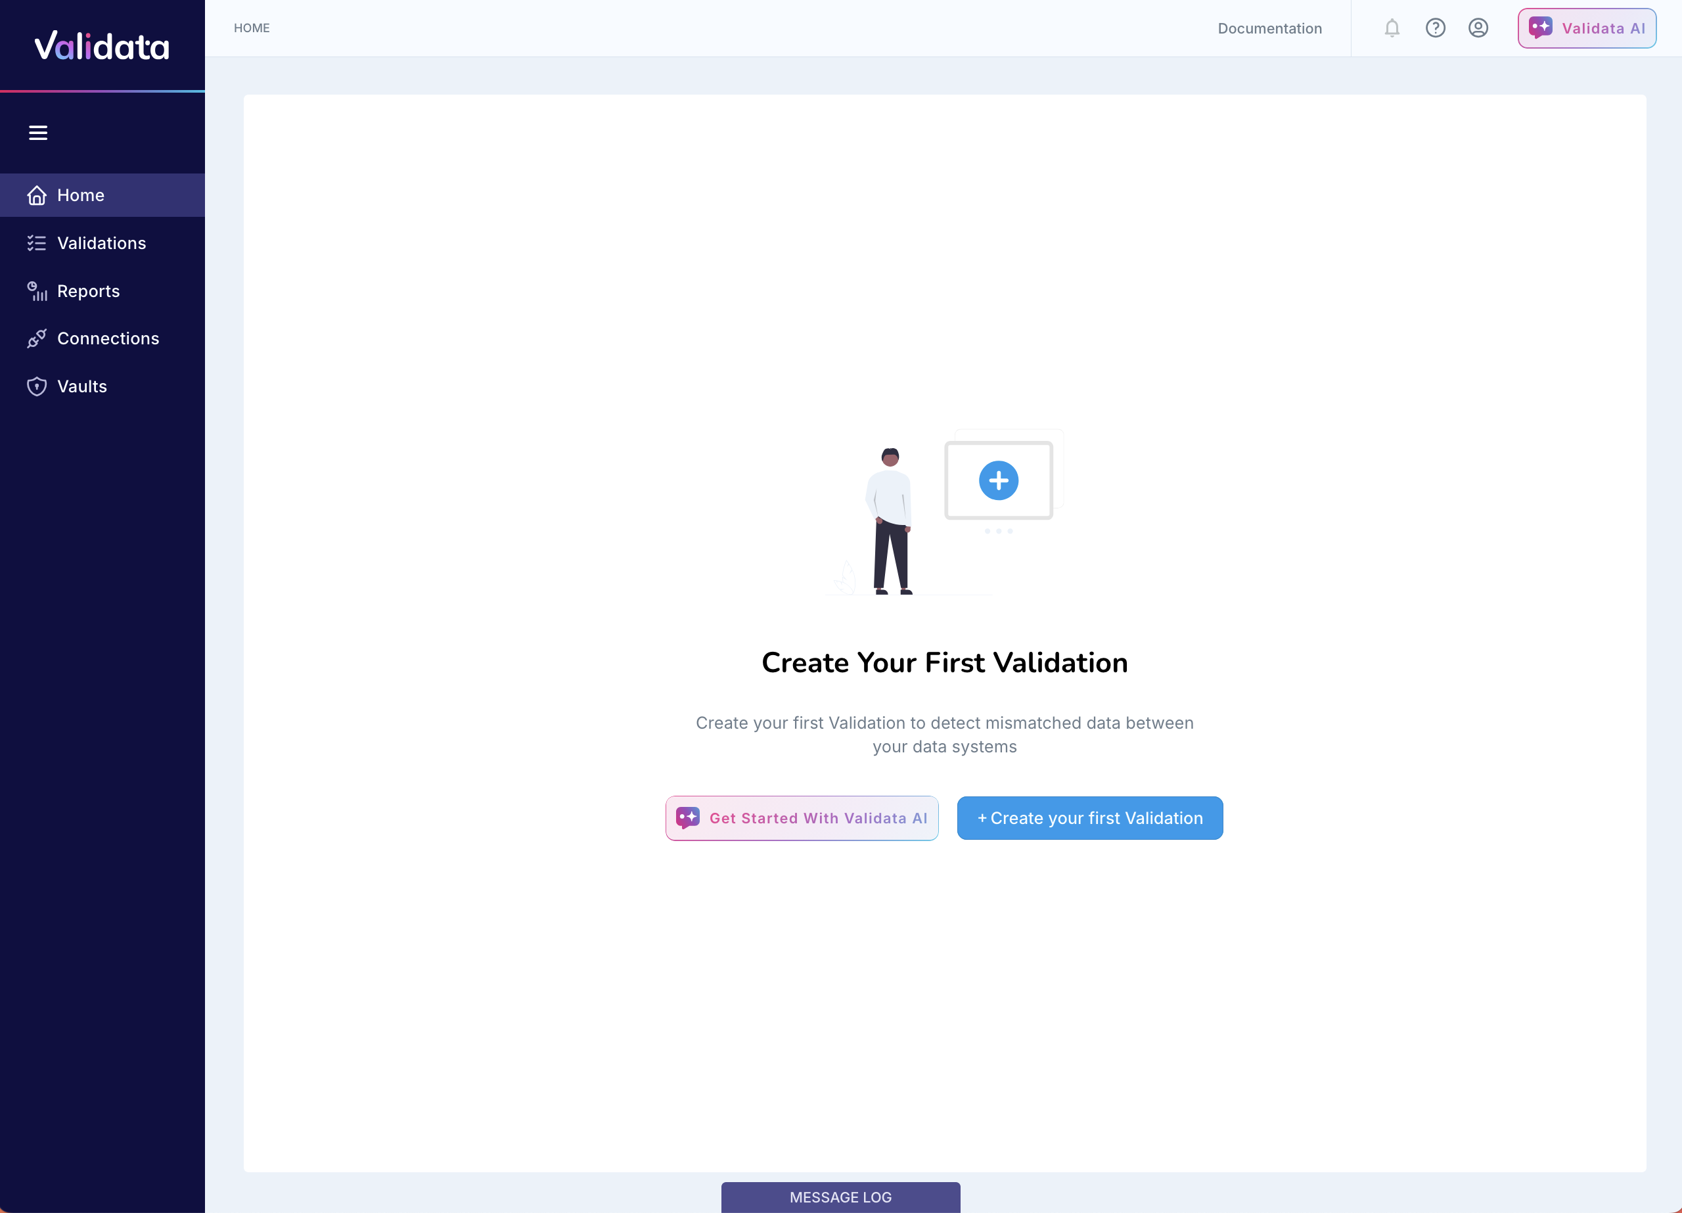Click the notifications bell icon
Viewport: 1682px width, 1213px height.
pyautogui.click(x=1392, y=28)
